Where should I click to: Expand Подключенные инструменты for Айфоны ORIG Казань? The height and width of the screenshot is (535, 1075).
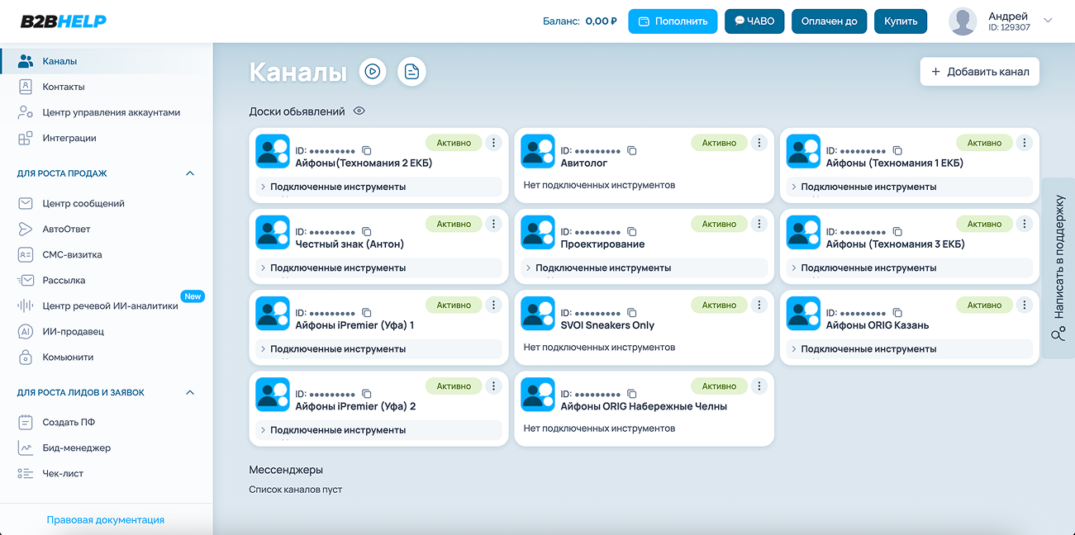pyautogui.click(x=909, y=348)
